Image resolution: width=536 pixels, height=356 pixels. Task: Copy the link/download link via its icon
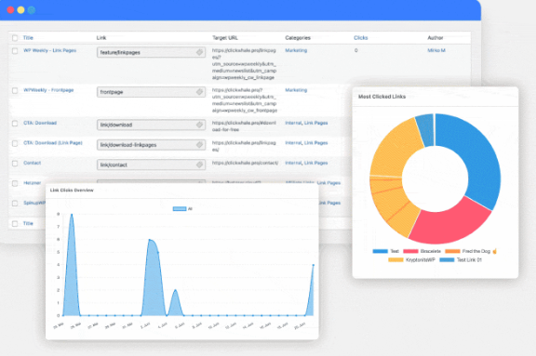pyautogui.click(x=200, y=125)
